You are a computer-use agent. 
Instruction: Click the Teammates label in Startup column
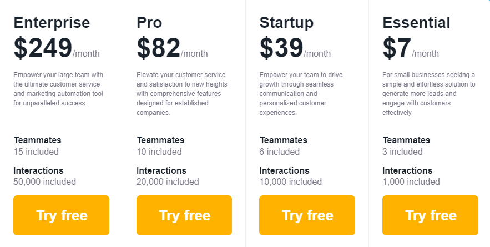pos(284,140)
